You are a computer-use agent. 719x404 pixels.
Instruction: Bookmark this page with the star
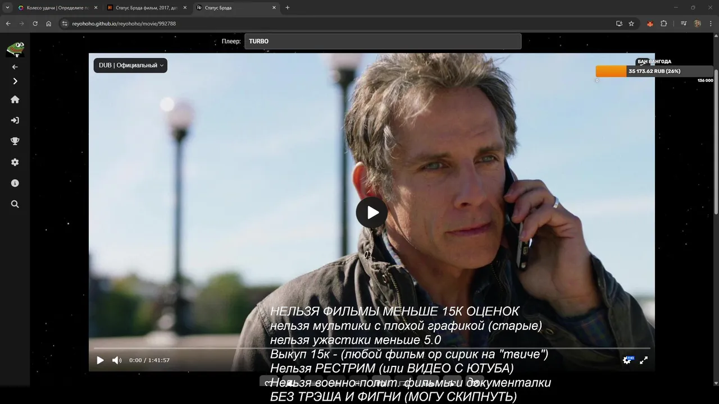tap(631, 24)
